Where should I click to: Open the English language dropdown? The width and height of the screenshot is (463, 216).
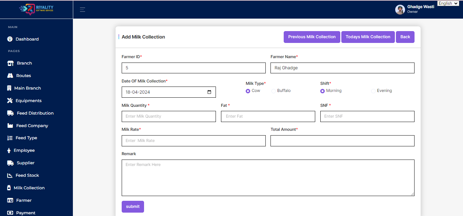click(x=448, y=3)
